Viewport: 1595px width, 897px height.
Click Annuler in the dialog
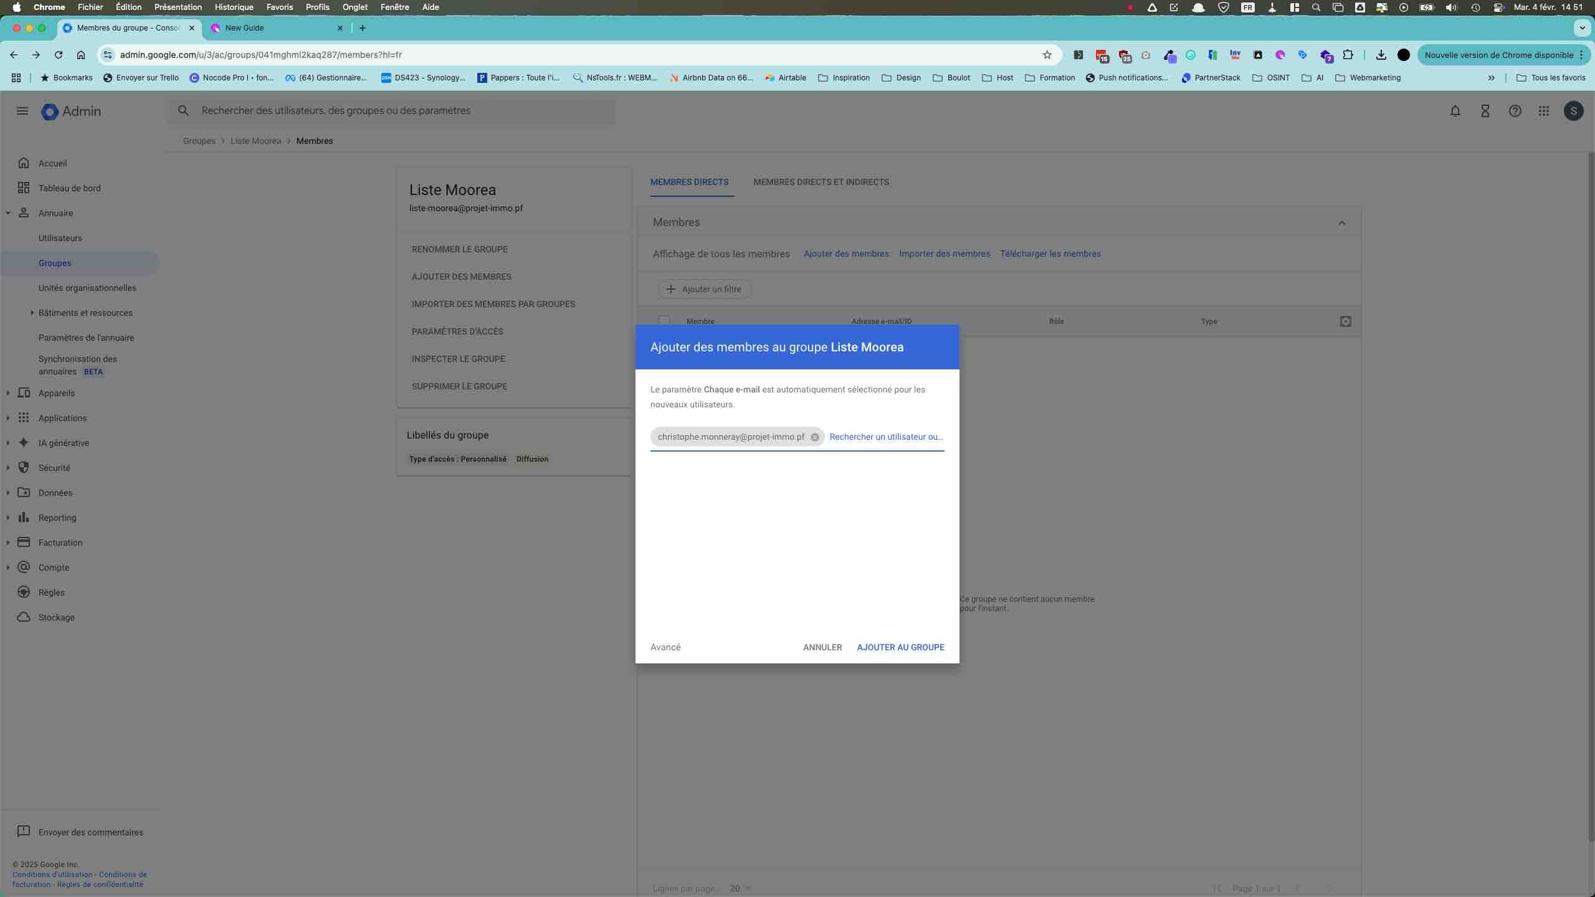tap(822, 647)
